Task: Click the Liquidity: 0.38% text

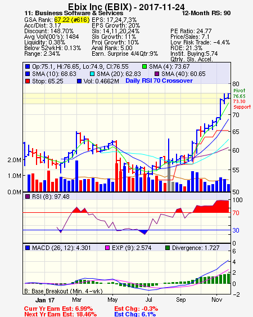Action: point(44,42)
